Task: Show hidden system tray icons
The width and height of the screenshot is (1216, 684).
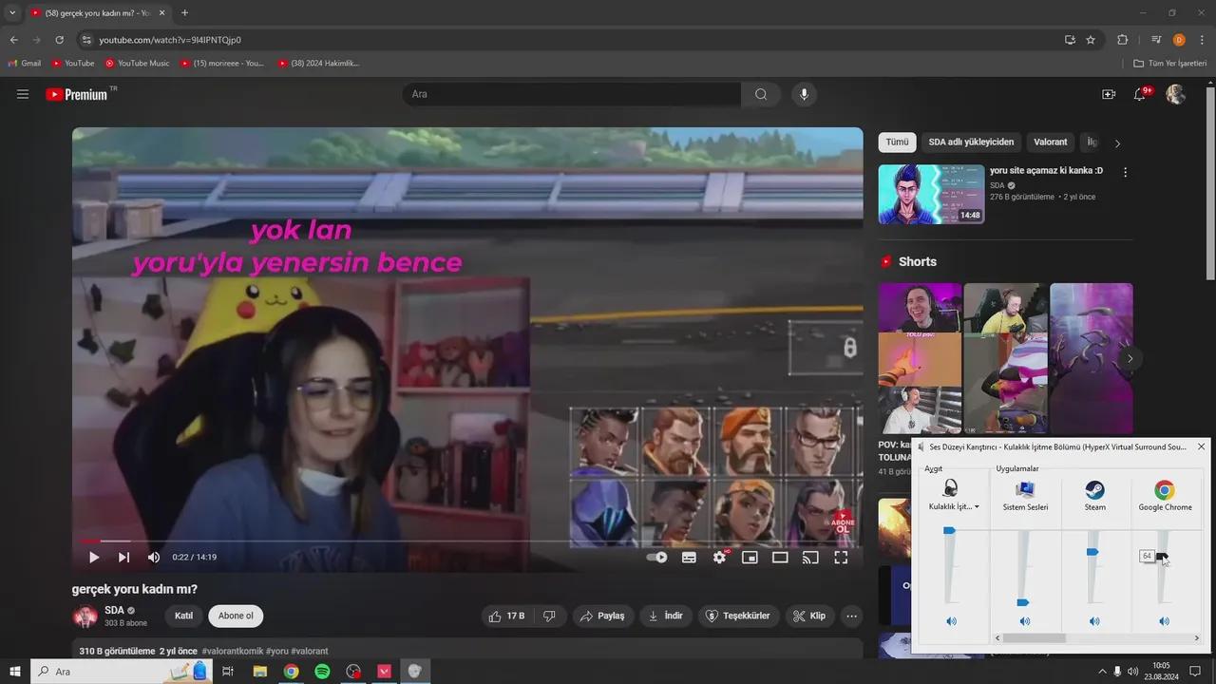Action: tap(1102, 672)
